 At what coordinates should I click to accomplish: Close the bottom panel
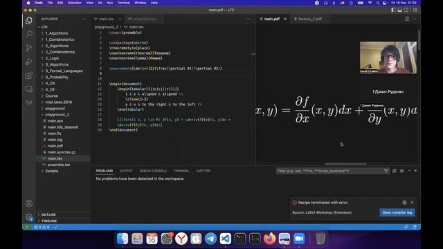(415, 171)
